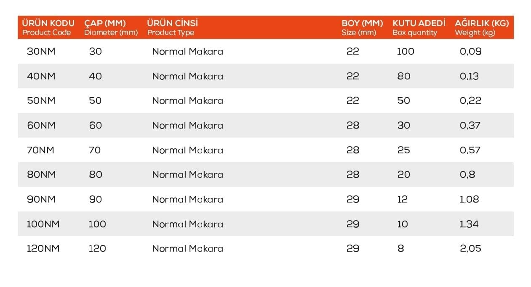The height and width of the screenshot is (287, 531).
Task: Select product code 80NM
Action: tap(41, 174)
